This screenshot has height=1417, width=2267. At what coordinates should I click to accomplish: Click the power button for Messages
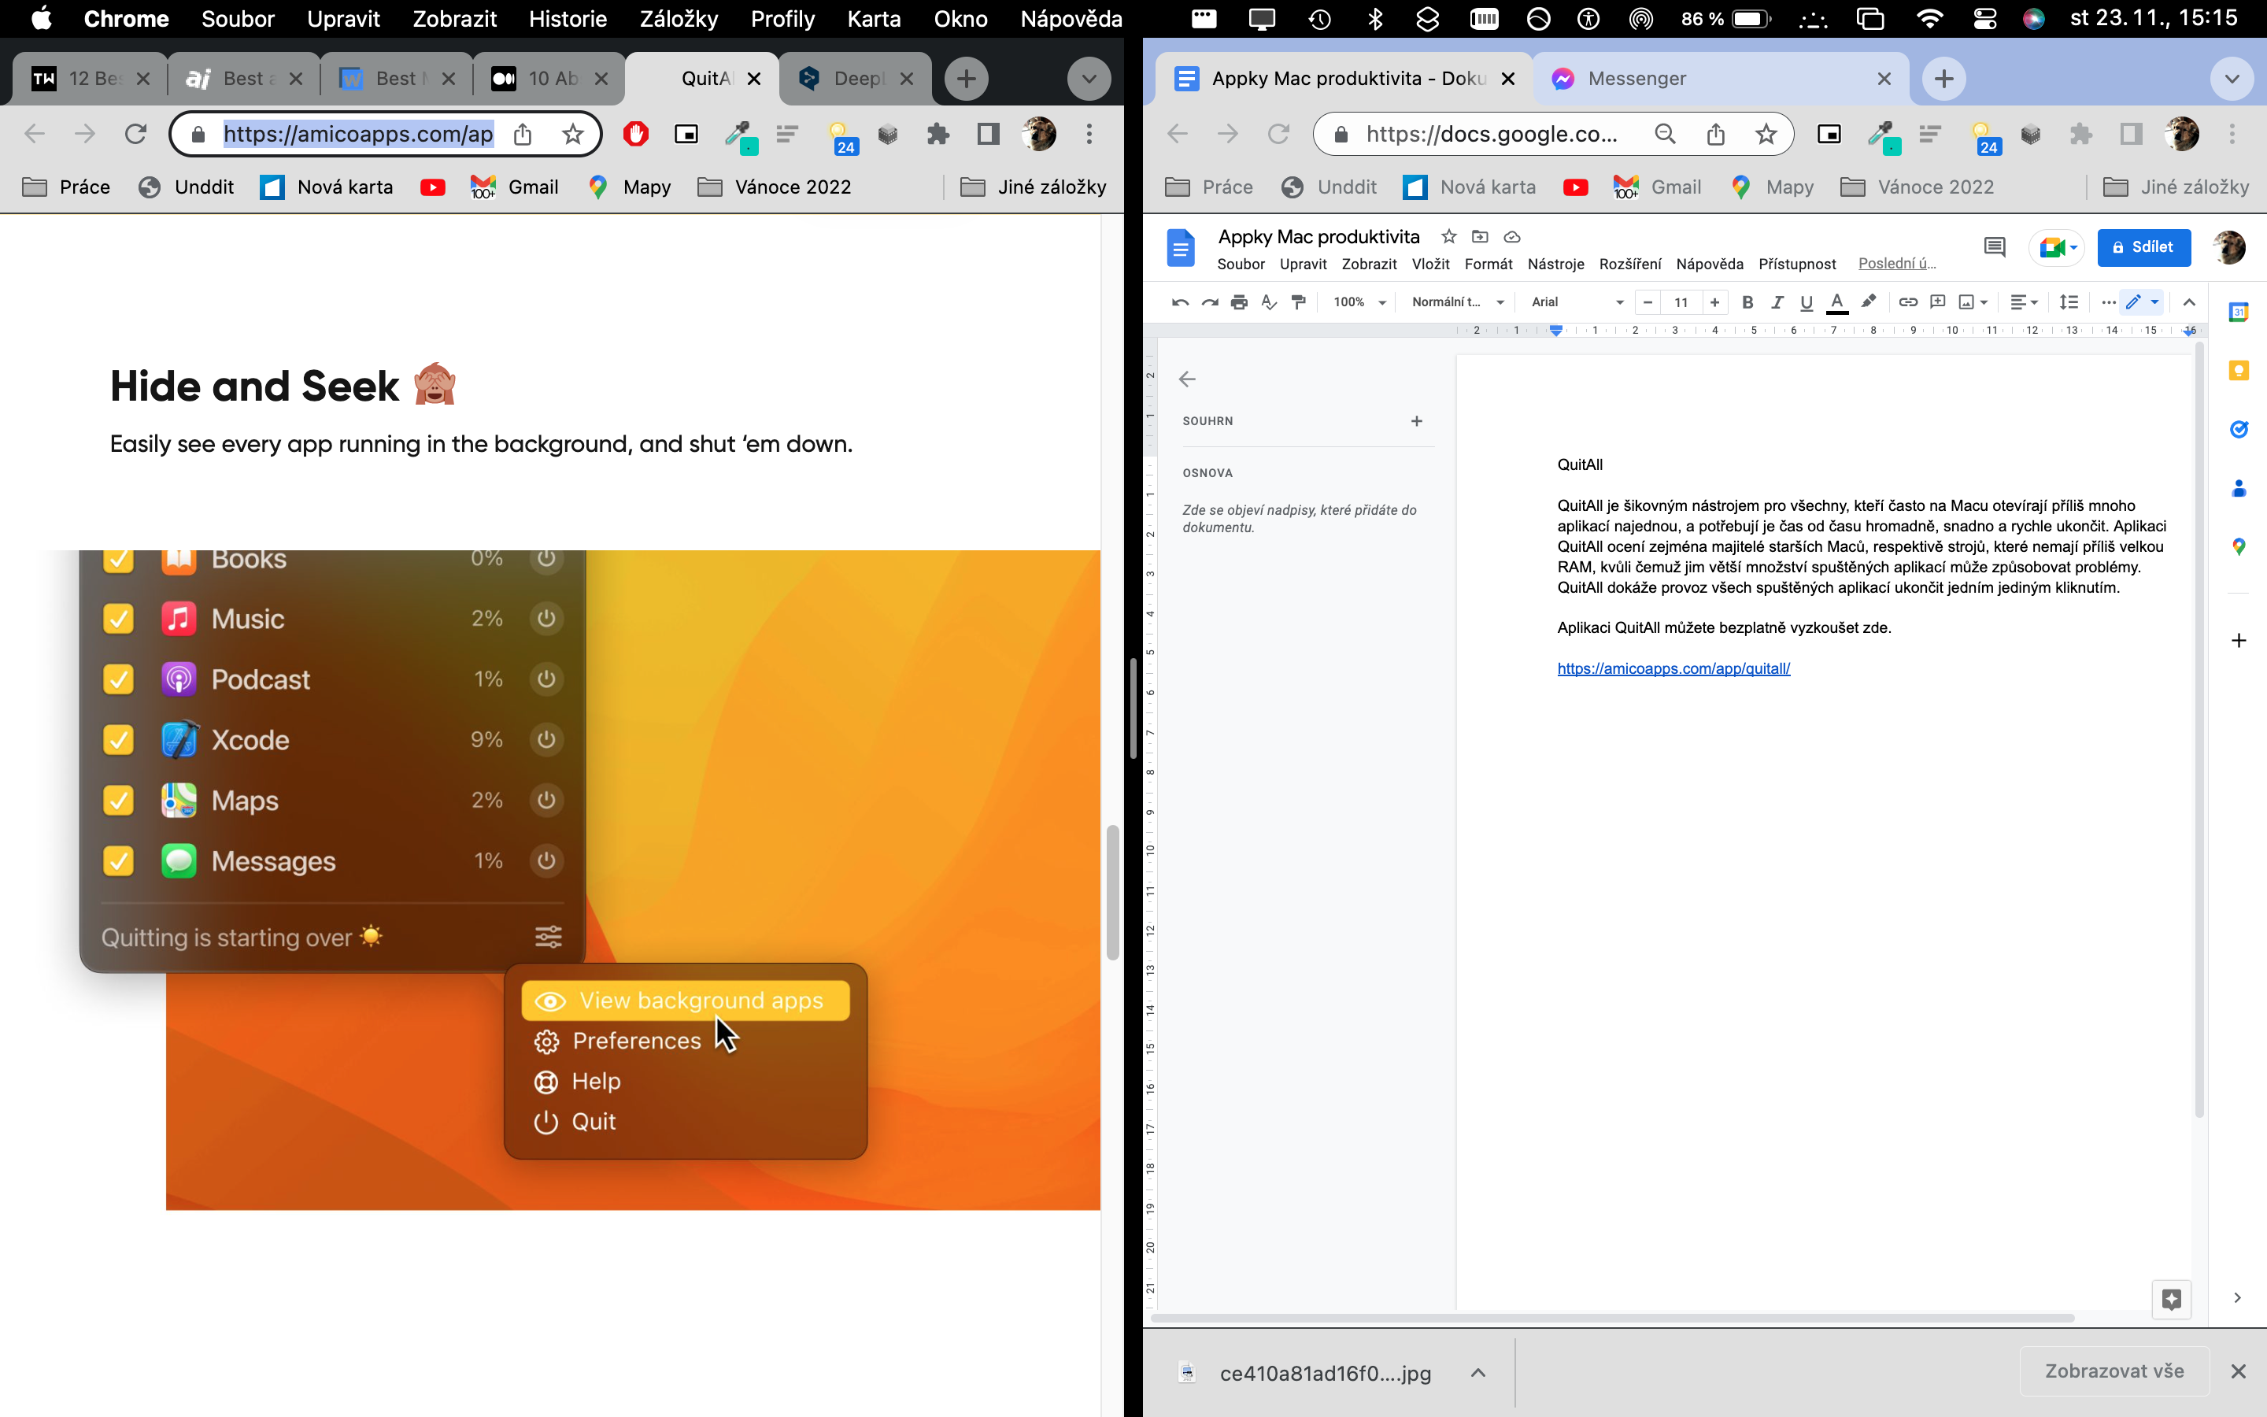(x=546, y=860)
